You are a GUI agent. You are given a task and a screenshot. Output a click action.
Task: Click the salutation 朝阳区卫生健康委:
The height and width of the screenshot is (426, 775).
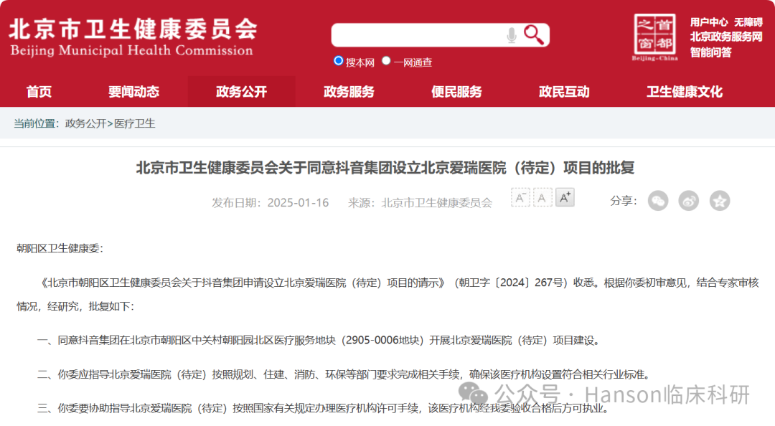60,249
